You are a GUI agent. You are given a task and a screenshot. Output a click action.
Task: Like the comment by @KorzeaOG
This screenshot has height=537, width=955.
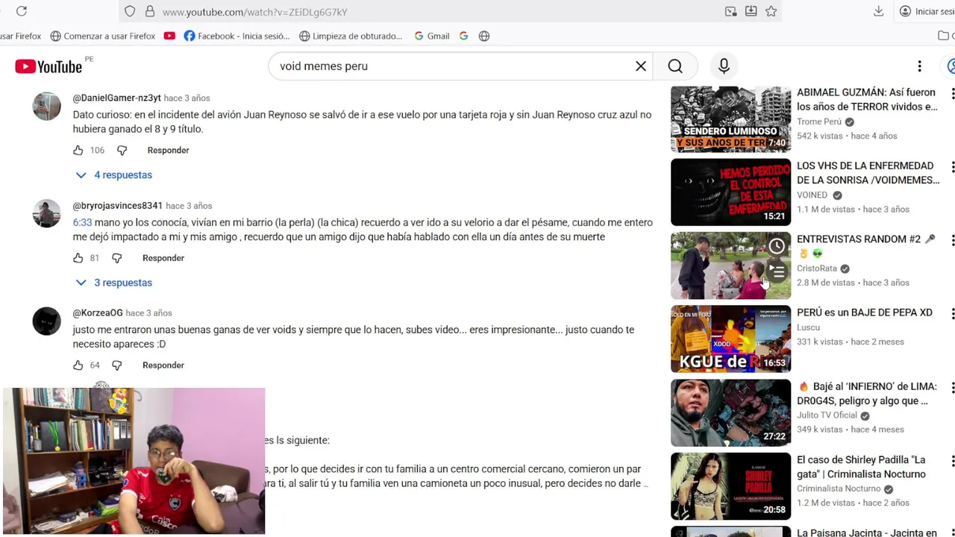pos(78,365)
